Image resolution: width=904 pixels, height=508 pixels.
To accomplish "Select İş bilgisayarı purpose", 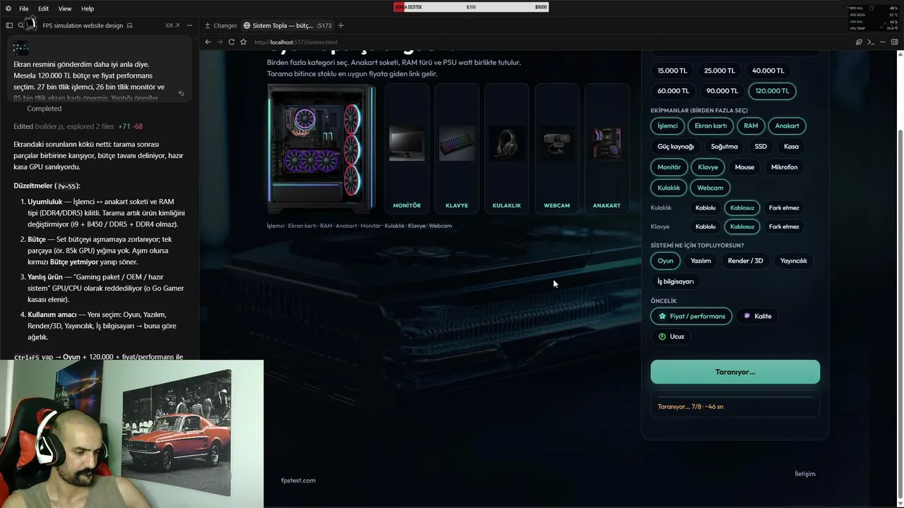I will [x=676, y=282].
